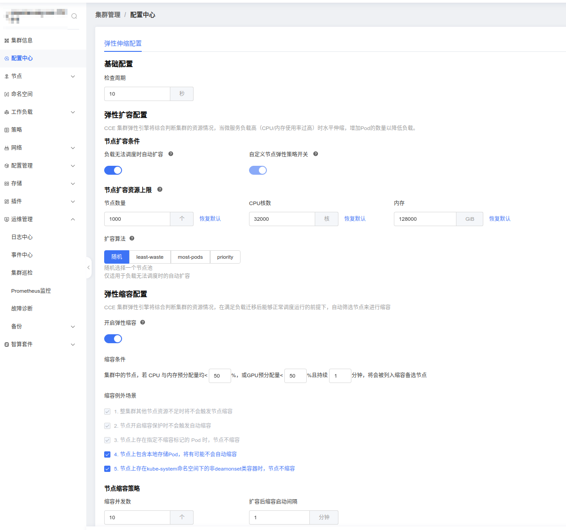Open 集群信息 from the sidebar
566x530 pixels.
21,40
